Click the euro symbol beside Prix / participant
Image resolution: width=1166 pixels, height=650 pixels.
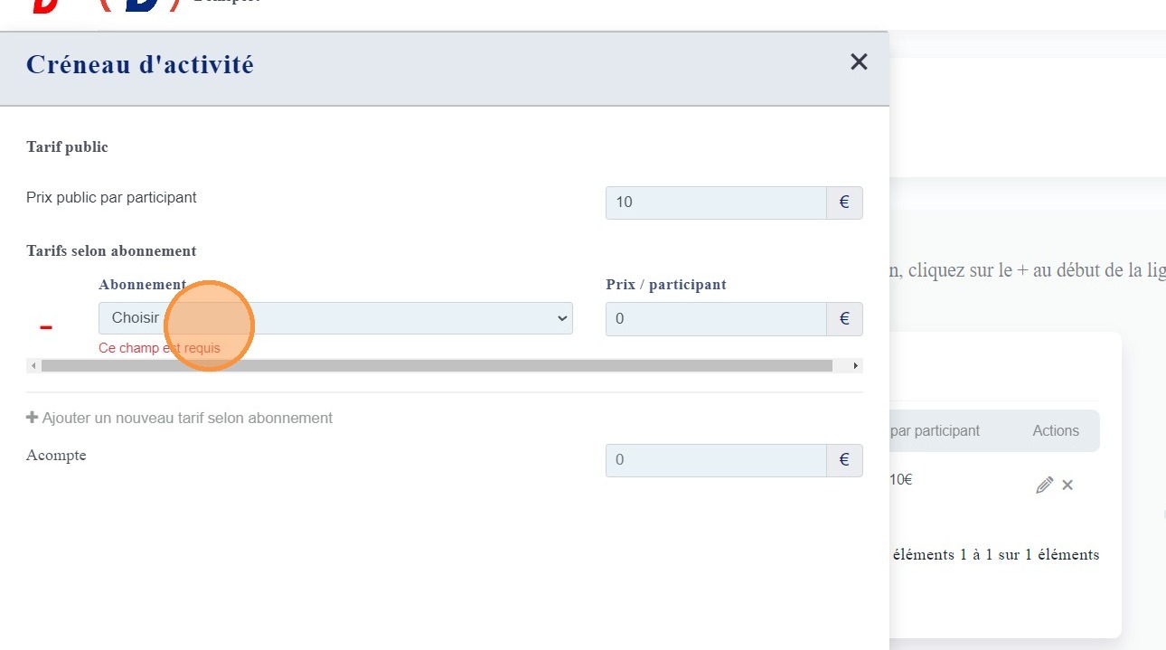coord(844,318)
